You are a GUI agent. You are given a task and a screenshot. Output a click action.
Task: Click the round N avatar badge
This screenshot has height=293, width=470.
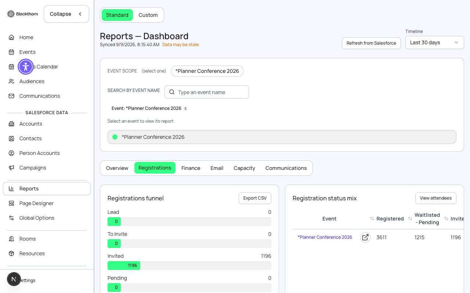pos(14,279)
